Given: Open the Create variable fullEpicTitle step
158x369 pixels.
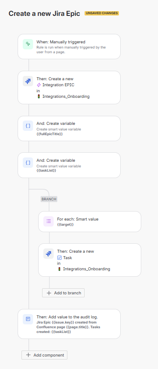Looking at the screenshot, I should pyautogui.click(x=69, y=128).
